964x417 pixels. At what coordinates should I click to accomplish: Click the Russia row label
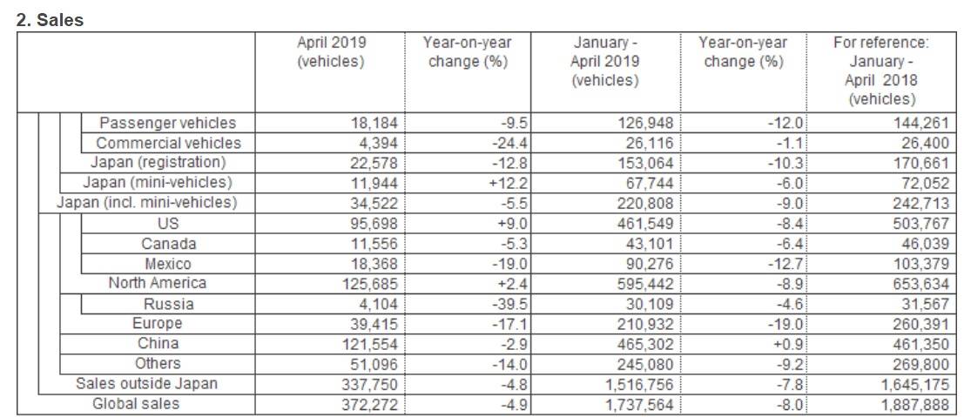pos(168,303)
